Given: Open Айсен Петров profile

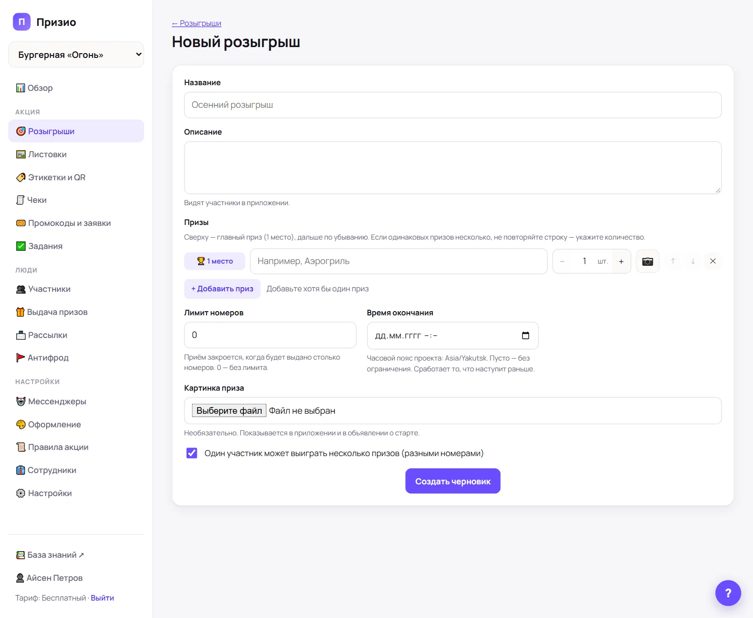Looking at the screenshot, I should [x=76, y=578].
